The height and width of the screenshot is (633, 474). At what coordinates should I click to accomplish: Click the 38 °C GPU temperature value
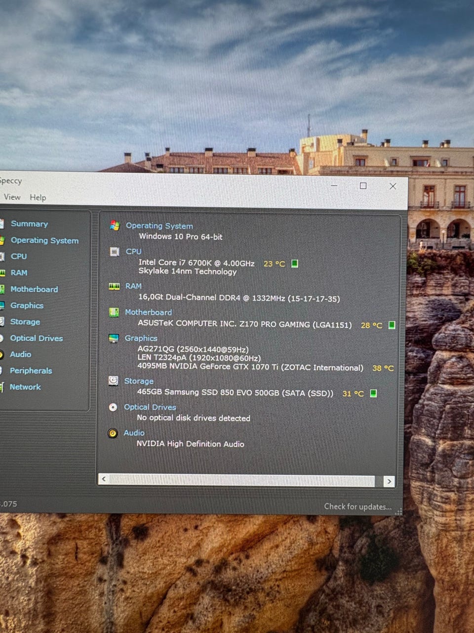coord(383,368)
